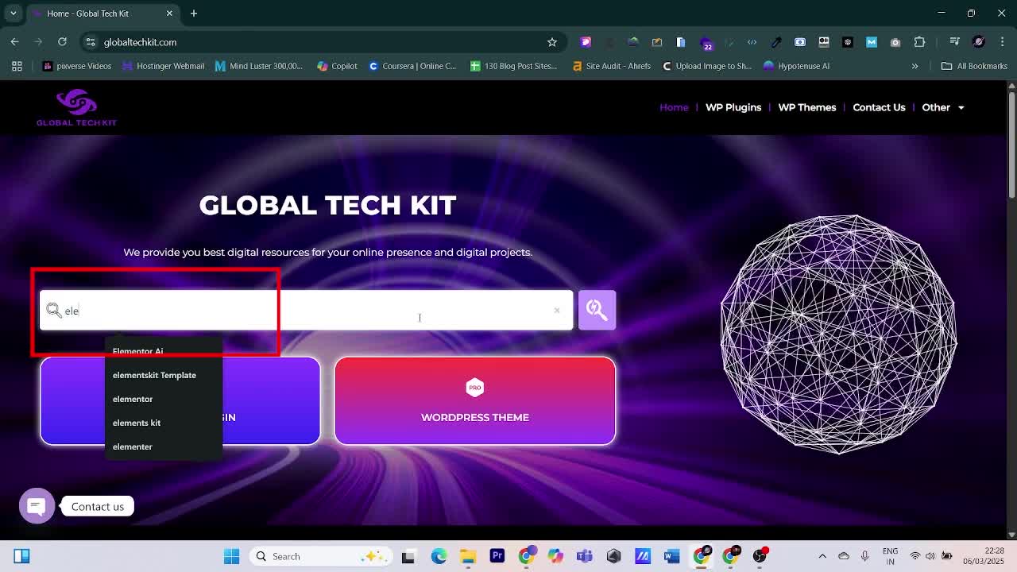This screenshot has width=1017, height=572.
Task: Show hidden system tray icons
Action: 822,556
